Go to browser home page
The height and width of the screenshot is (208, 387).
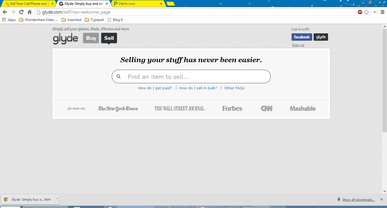click(29, 12)
